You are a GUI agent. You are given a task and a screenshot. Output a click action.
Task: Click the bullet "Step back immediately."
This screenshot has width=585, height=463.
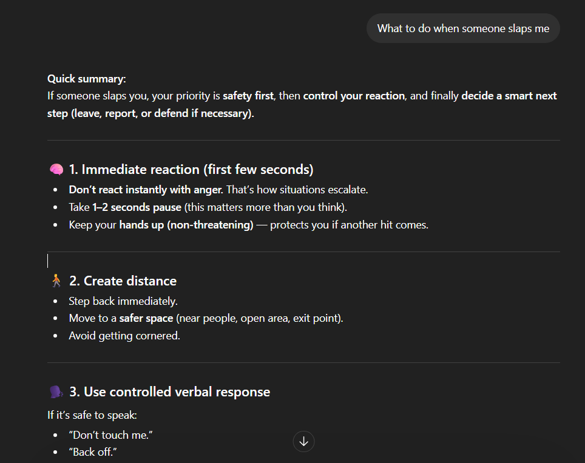tap(123, 301)
